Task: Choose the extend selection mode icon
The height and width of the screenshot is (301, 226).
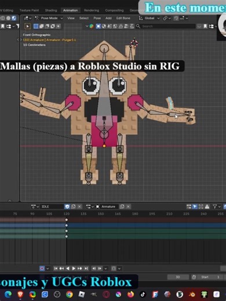Action: coord(41,26)
